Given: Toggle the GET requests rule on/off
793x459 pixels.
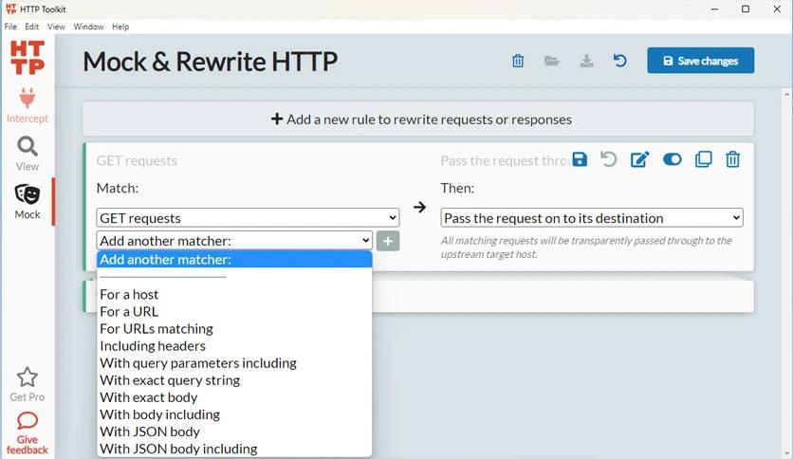Looking at the screenshot, I should [672, 159].
